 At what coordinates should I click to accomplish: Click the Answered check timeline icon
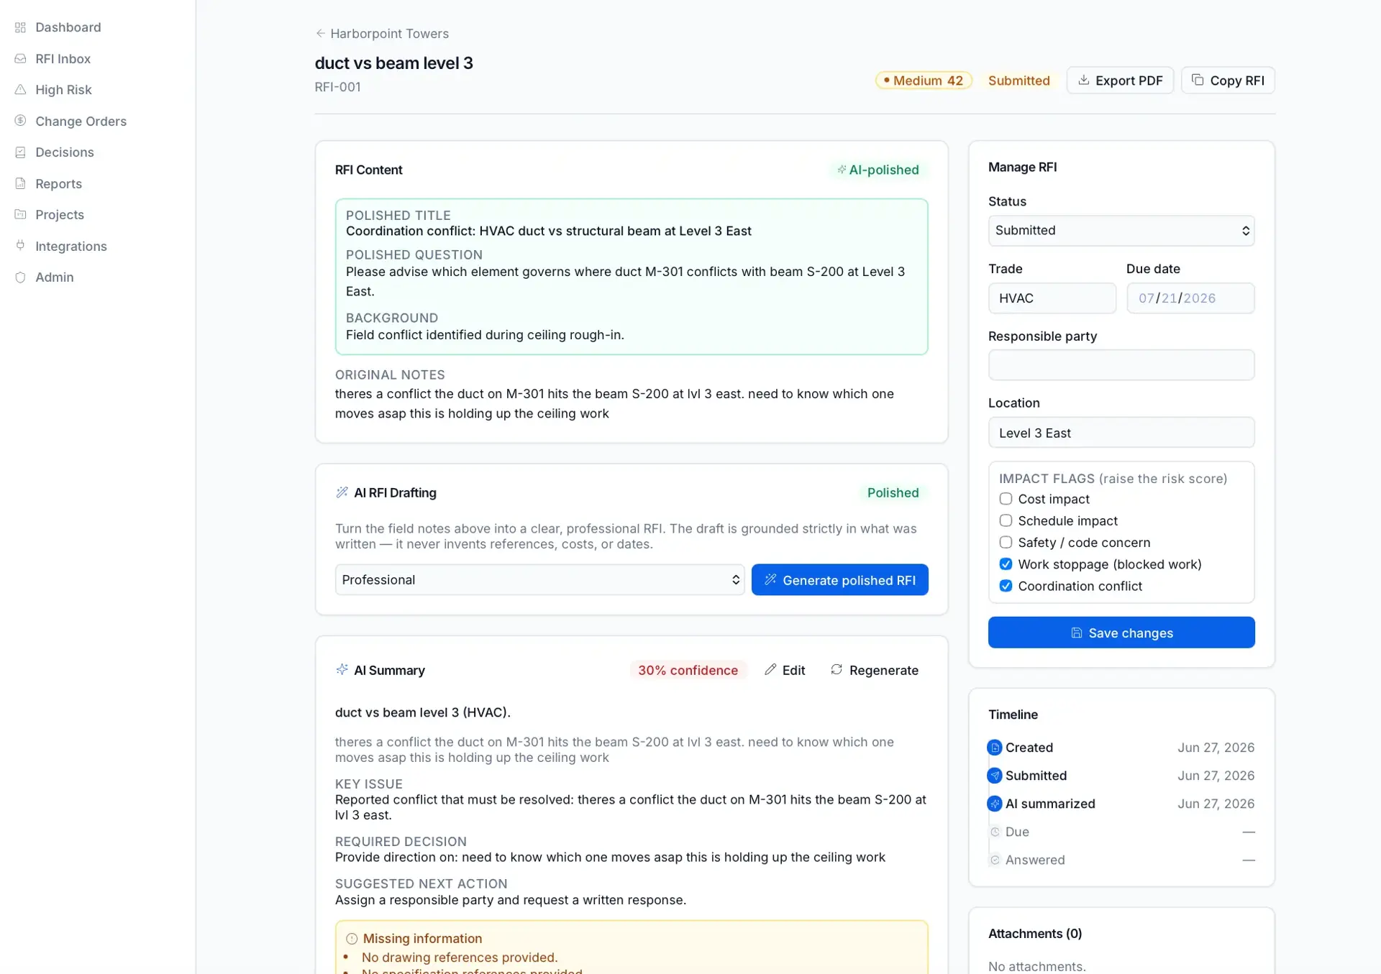tap(995, 860)
